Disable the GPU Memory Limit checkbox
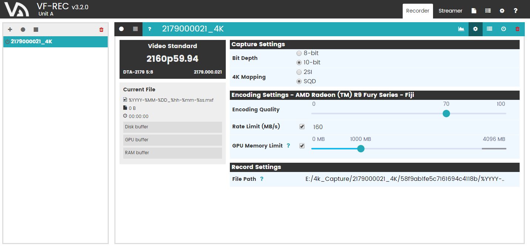Viewport: 530px width, 250px height. pos(302,146)
